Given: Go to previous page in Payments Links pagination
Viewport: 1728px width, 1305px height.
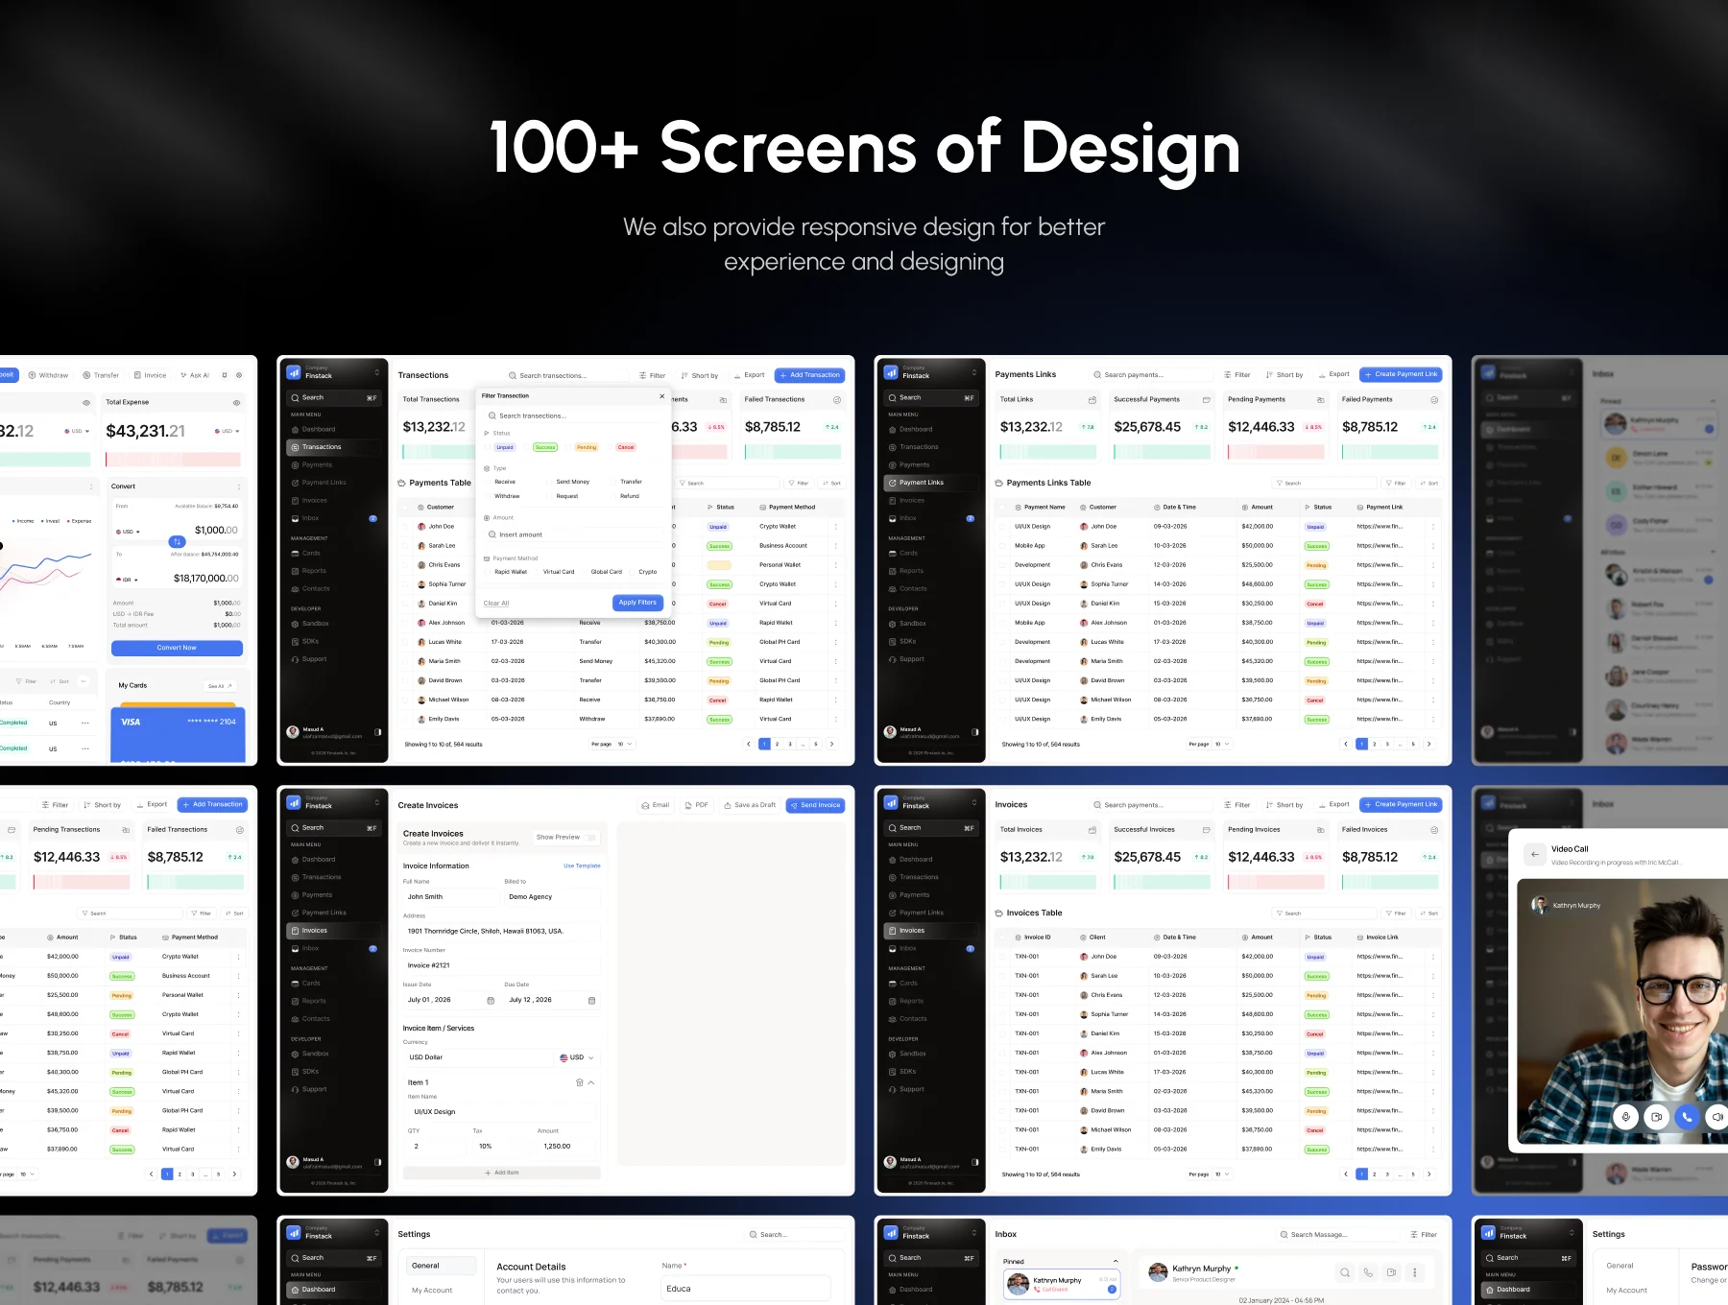Looking at the screenshot, I should [x=1346, y=744].
